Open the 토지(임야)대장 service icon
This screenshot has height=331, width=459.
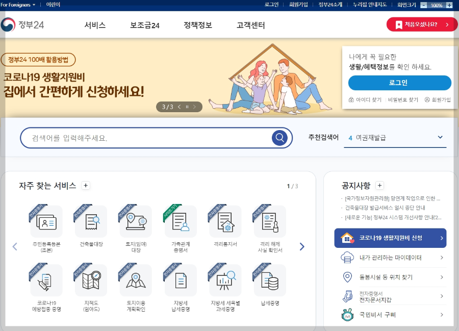[136, 221]
